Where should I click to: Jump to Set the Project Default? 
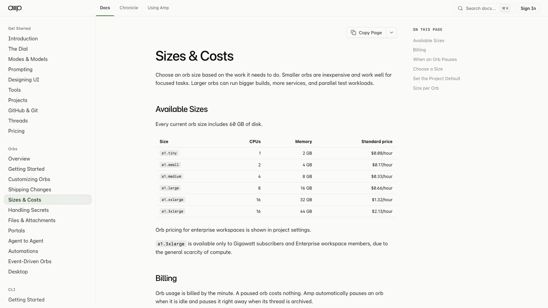[x=437, y=78]
